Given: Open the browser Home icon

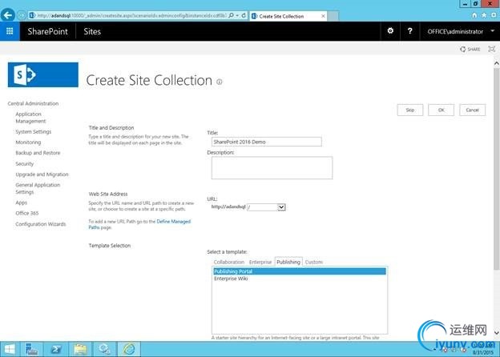Looking at the screenshot, I should (x=474, y=15).
